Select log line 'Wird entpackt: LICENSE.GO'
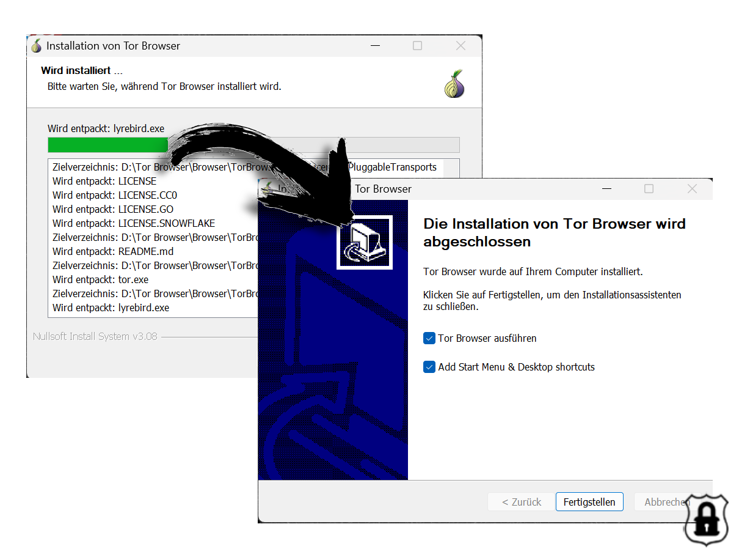 (113, 209)
